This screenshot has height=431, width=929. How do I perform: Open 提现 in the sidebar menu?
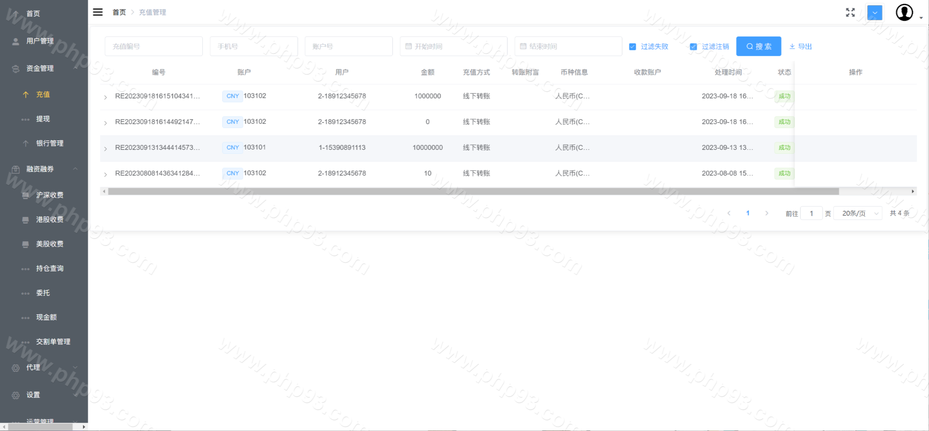43,119
